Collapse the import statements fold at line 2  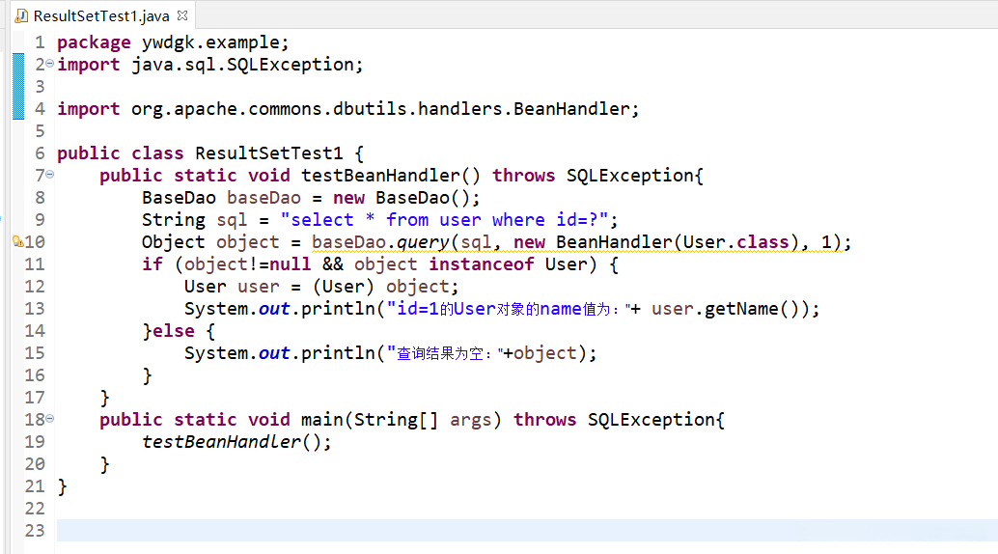[x=49, y=64]
